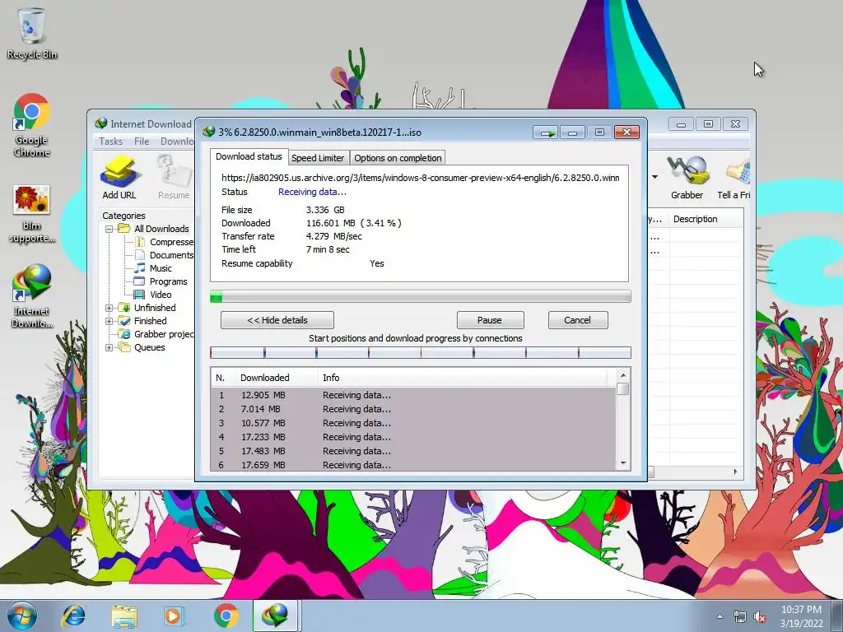Open the Grabber tool icon

point(687,178)
